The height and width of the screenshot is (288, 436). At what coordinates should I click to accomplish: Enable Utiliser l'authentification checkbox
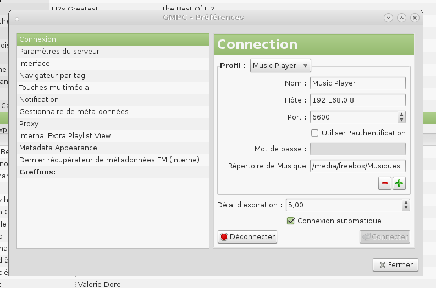(315, 133)
